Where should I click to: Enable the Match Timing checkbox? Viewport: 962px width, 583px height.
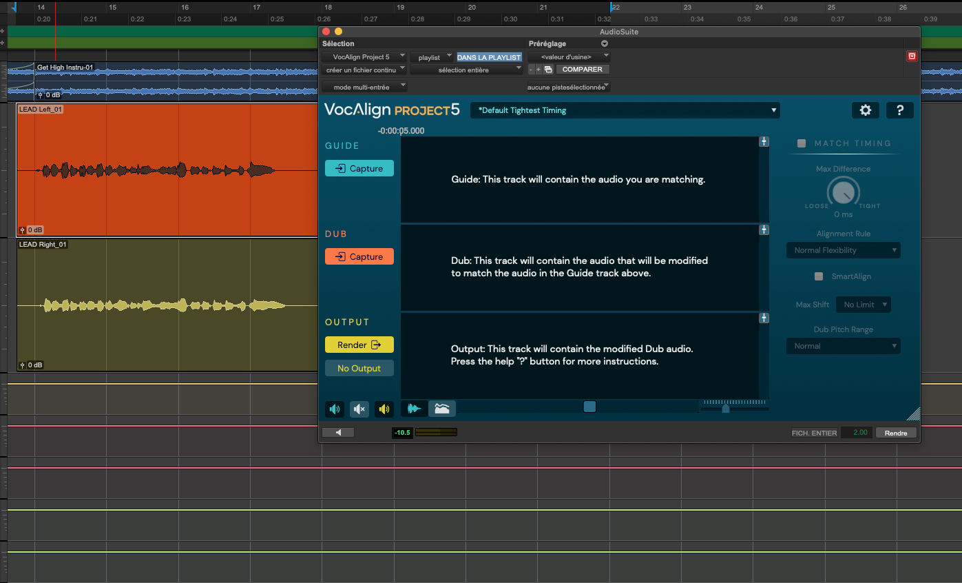[802, 143]
